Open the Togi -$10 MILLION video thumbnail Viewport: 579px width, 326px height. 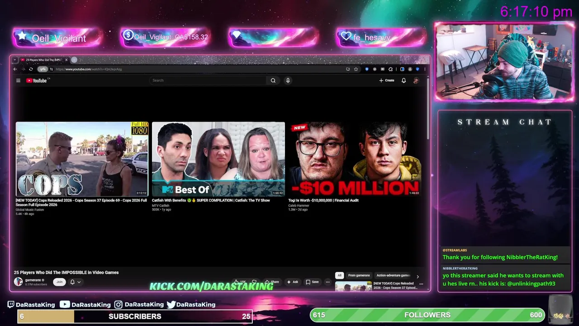click(x=355, y=159)
